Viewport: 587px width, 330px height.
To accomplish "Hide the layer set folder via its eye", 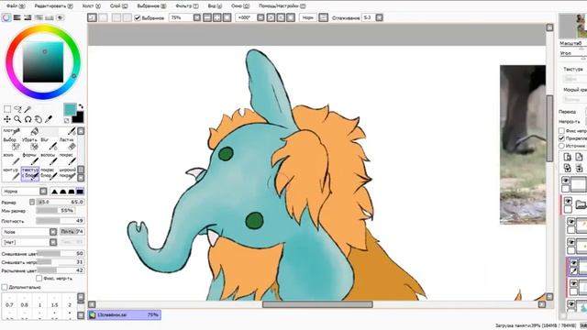I will click(x=568, y=201).
